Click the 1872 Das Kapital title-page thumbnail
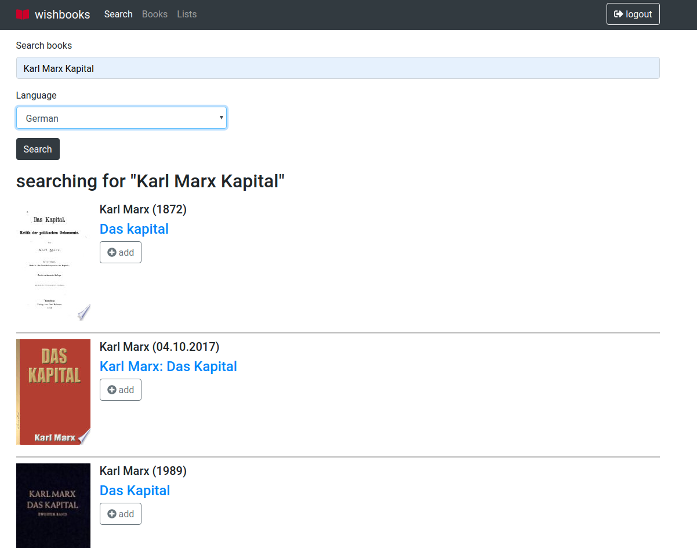This screenshot has height=548, width=697. click(53, 263)
